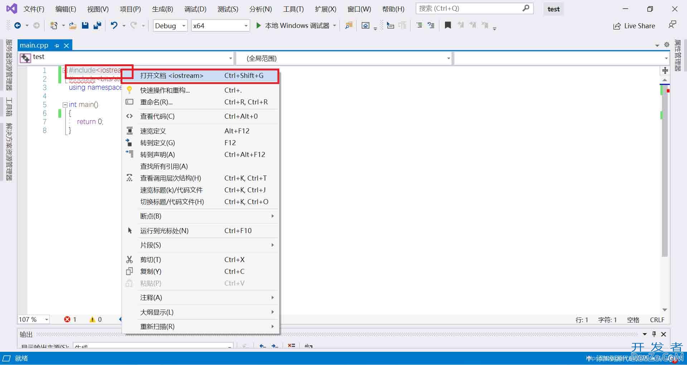
Task: Click the error count indicator in status strip
Action: click(x=70, y=319)
